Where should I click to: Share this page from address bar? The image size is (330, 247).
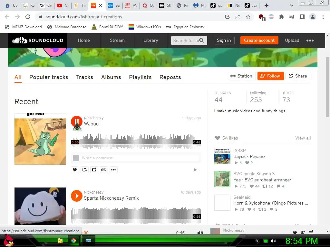pos(238,17)
